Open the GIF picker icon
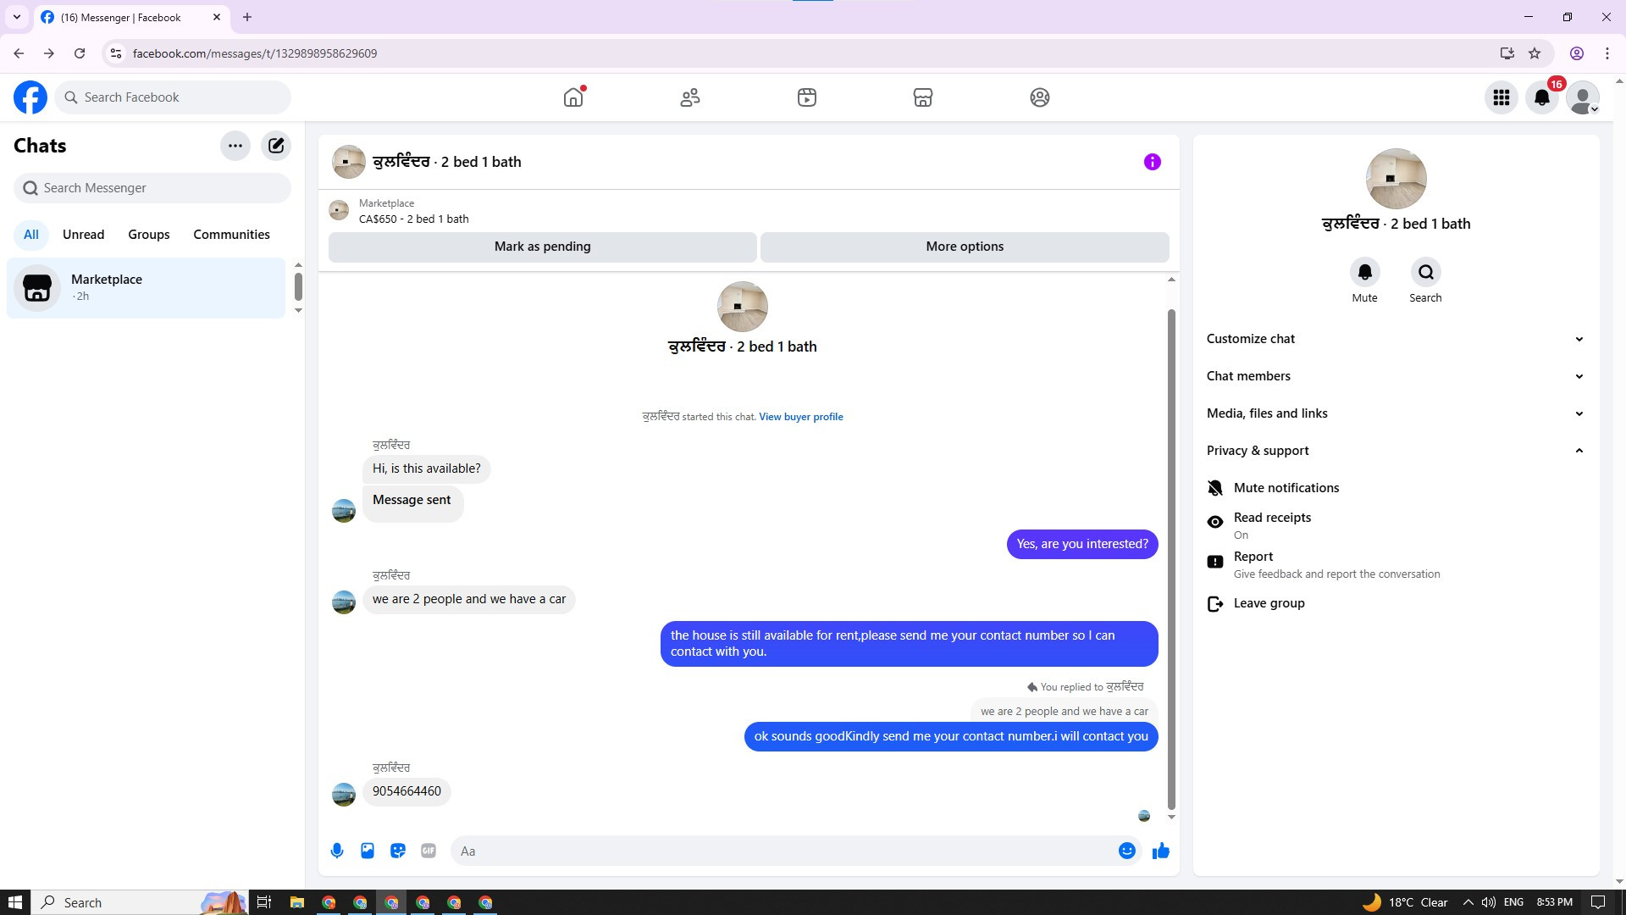This screenshot has height=915, width=1626. tap(429, 851)
